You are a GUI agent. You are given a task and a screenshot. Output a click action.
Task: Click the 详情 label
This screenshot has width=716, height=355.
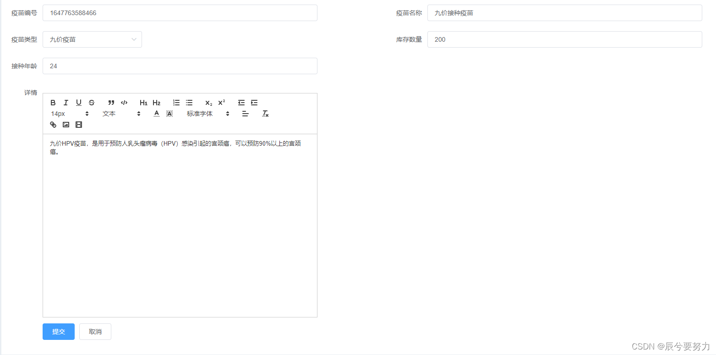click(x=31, y=93)
